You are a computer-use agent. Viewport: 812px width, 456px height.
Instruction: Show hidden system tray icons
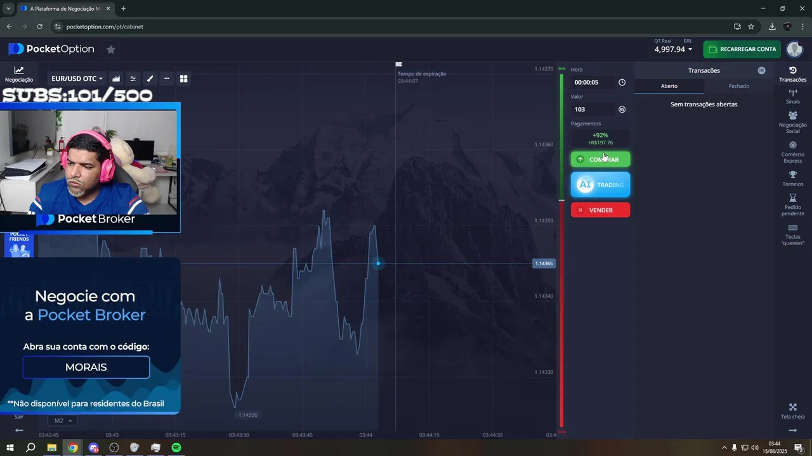pos(724,448)
